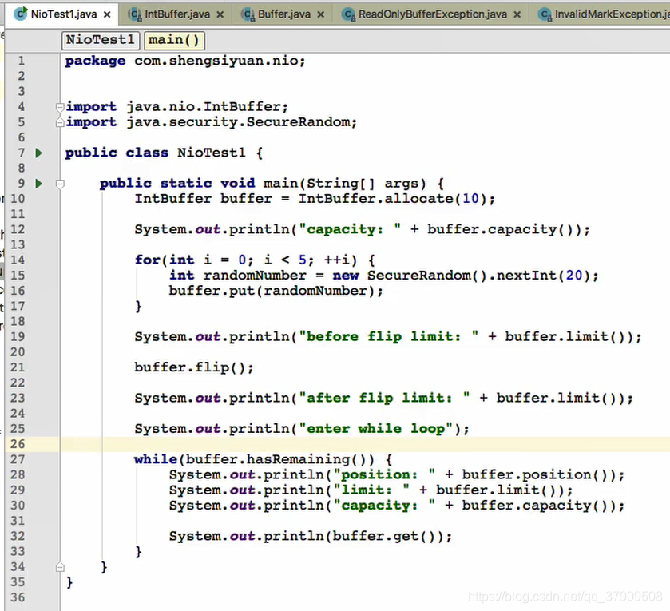
Task: Run class NioTest1 via line 7 gutter arrow
Action: pyautogui.click(x=39, y=153)
